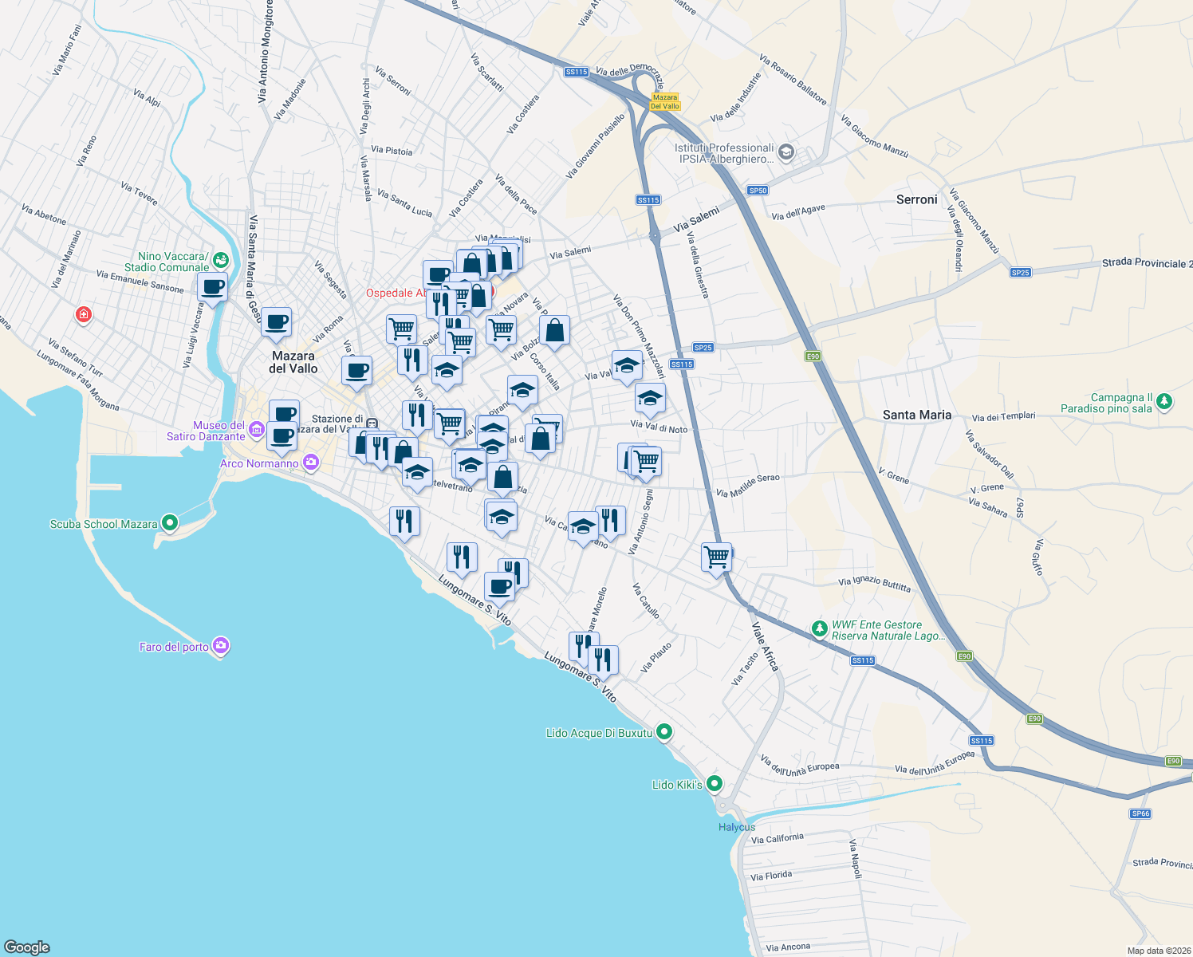This screenshot has height=957, width=1193.
Task: Open the lone shopping cart marker near Via Roma
Action: point(401,329)
